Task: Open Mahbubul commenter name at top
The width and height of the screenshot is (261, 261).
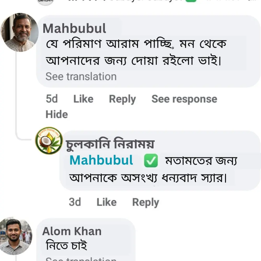Action: click(74, 28)
